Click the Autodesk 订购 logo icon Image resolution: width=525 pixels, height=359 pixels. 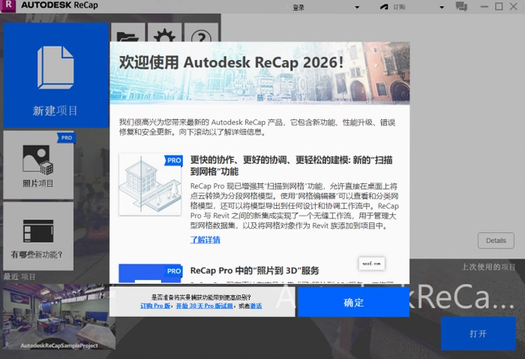[x=384, y=7]
